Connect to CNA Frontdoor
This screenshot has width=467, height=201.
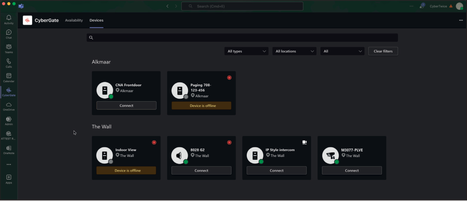click(126, 106)
